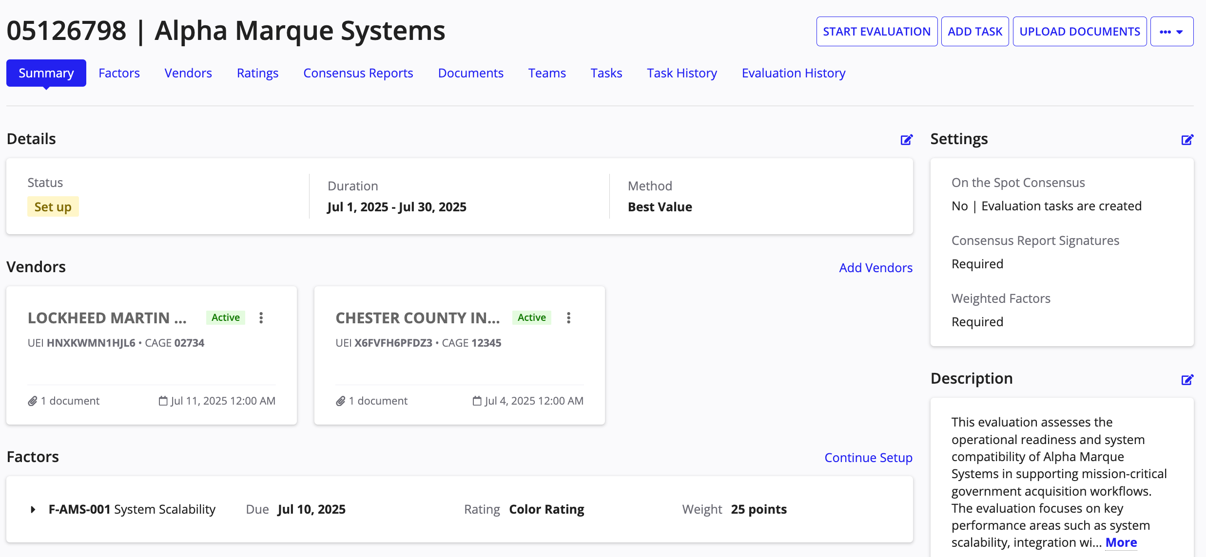Viewport: 1206px width, 557px height.
Task: Click calendar icon beside Jul 11, 2025 date
Action: [163, 401]
